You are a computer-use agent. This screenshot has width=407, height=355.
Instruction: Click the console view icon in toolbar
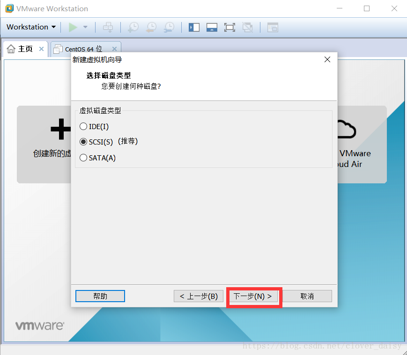pyautogui.click(x=273, y=27)
